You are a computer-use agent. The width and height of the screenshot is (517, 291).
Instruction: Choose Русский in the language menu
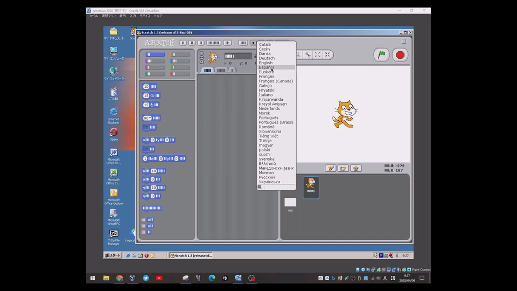276,177
